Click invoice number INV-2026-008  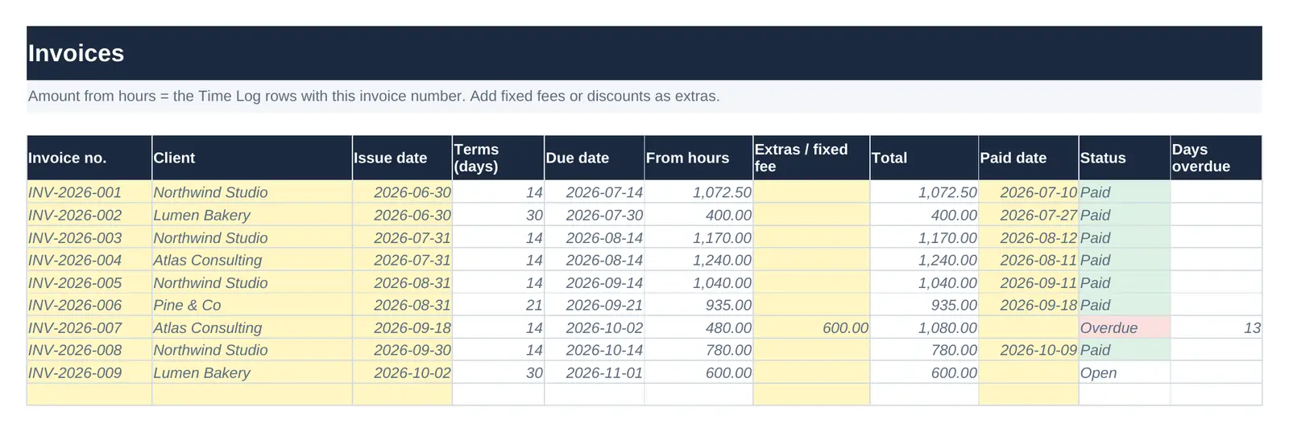click(x=89, y=350)
